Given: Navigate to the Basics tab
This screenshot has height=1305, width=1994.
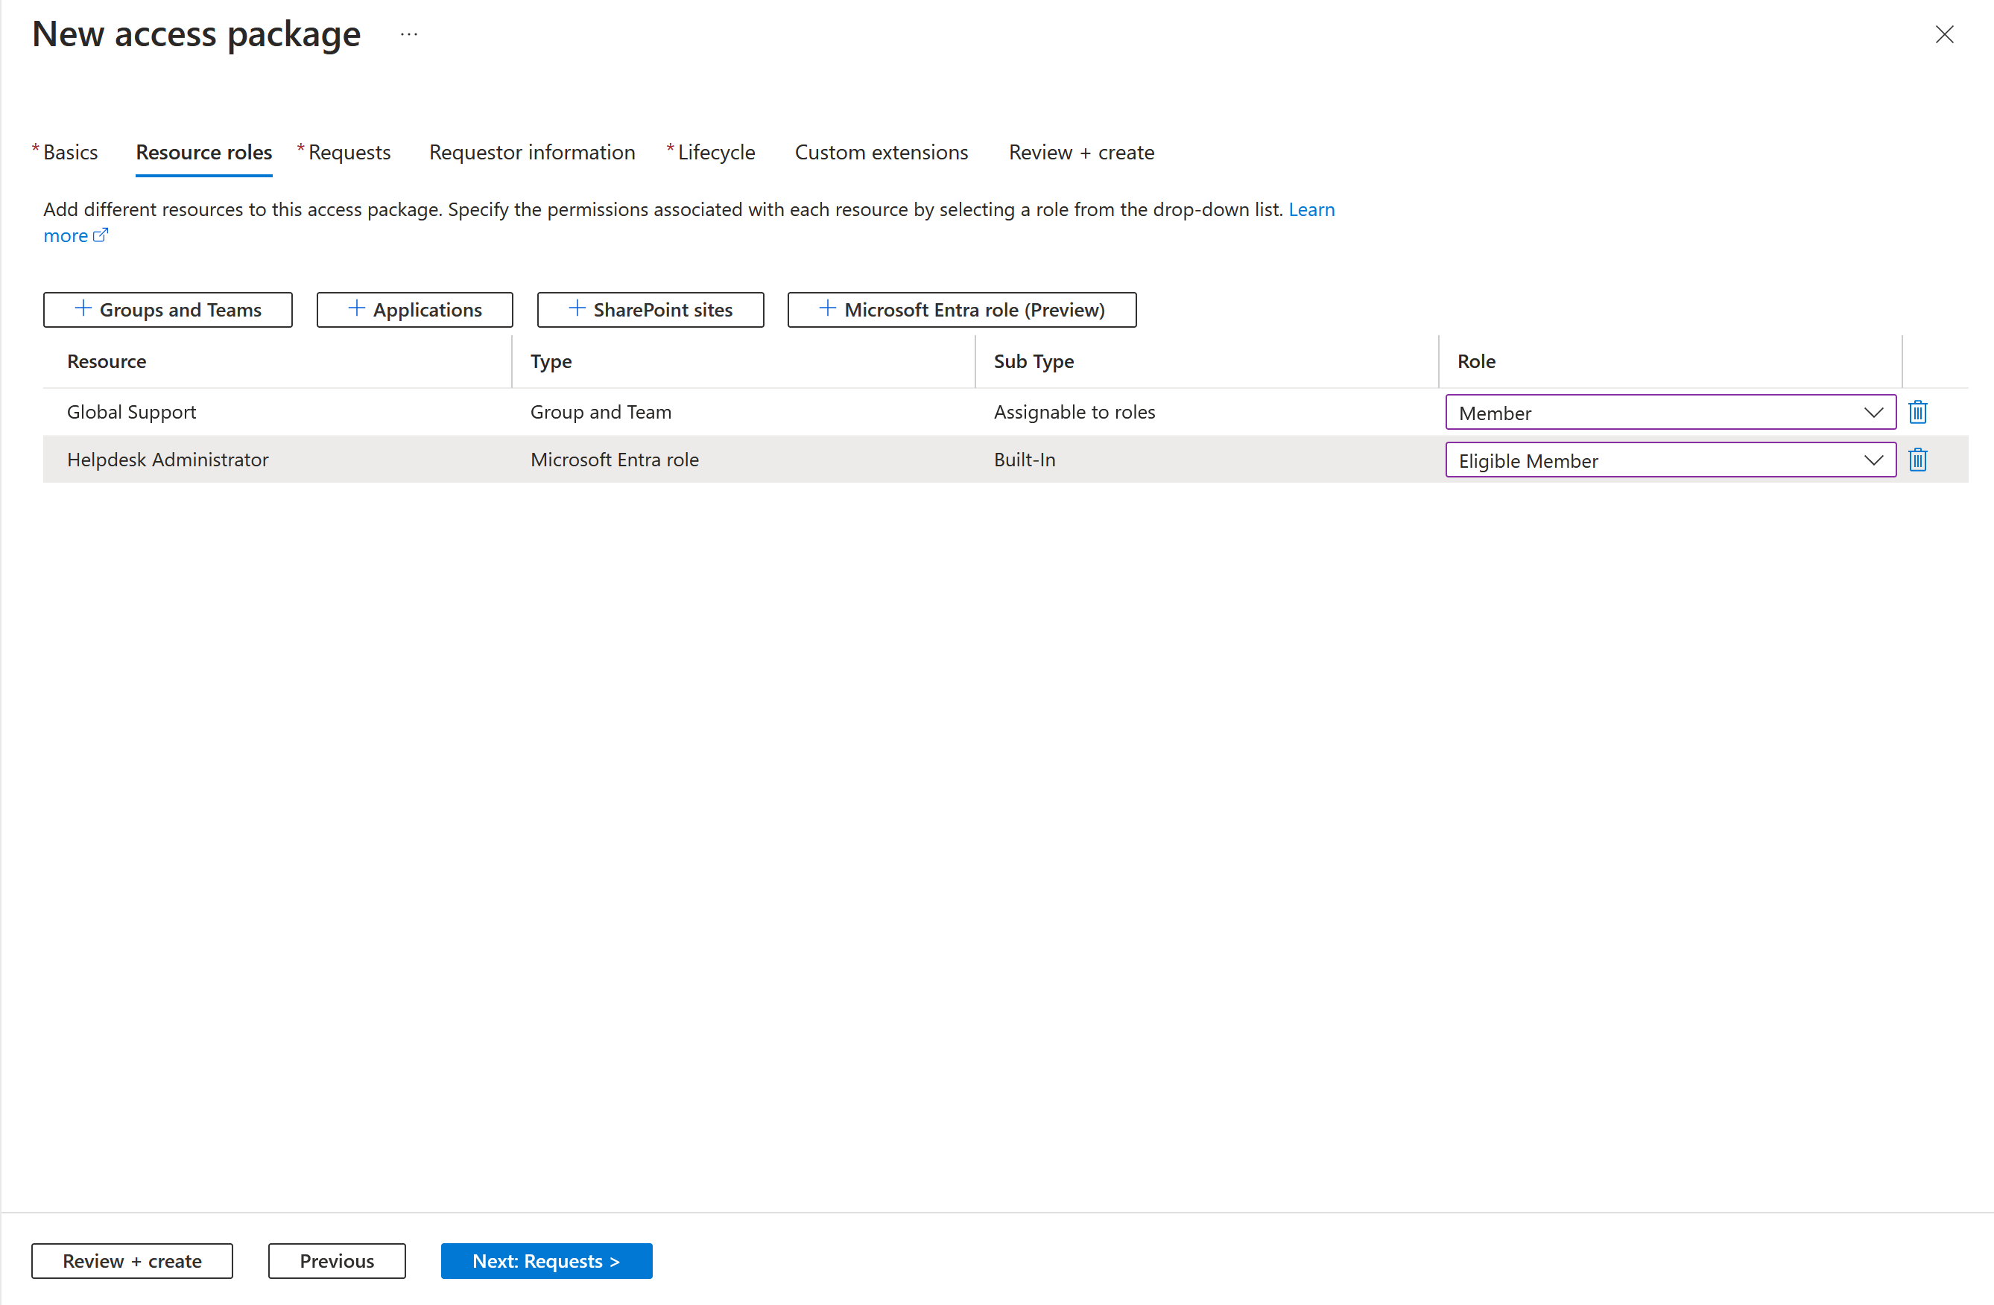Looking at the screenshot, I should click(x=69, y=151).
